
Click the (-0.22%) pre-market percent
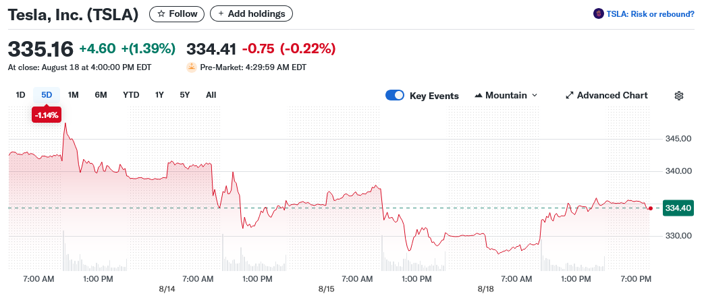click(x=308, y=49)
